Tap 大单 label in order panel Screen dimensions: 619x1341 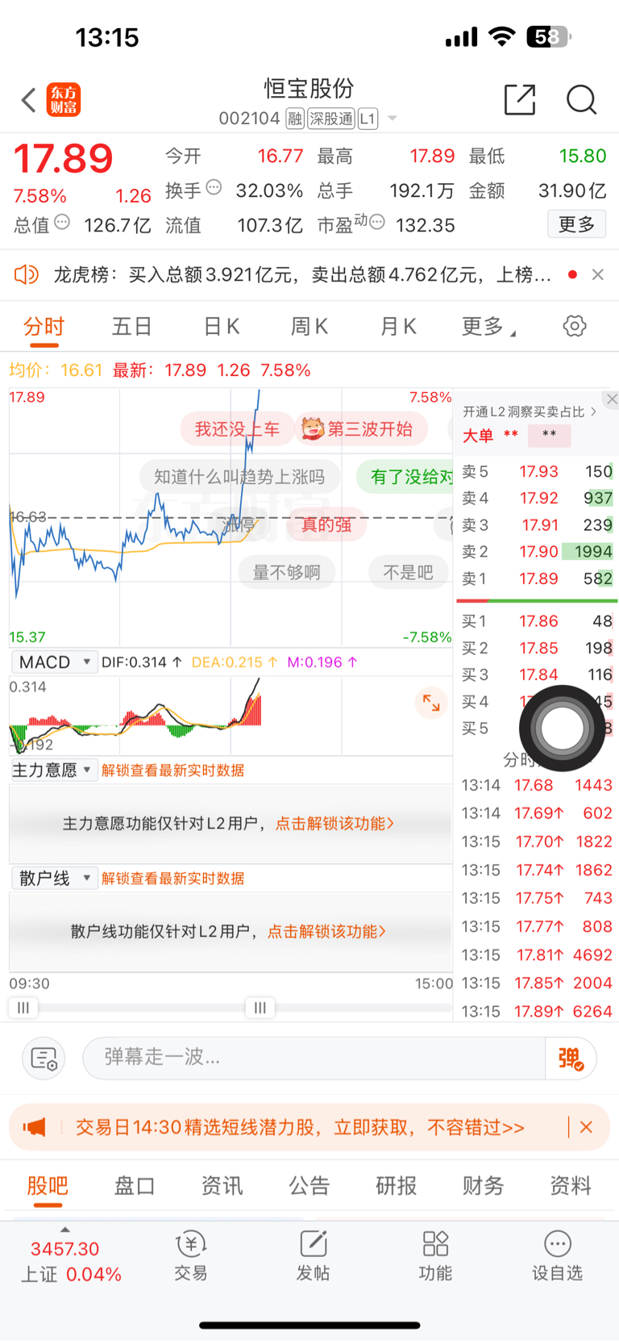[477, 436]
